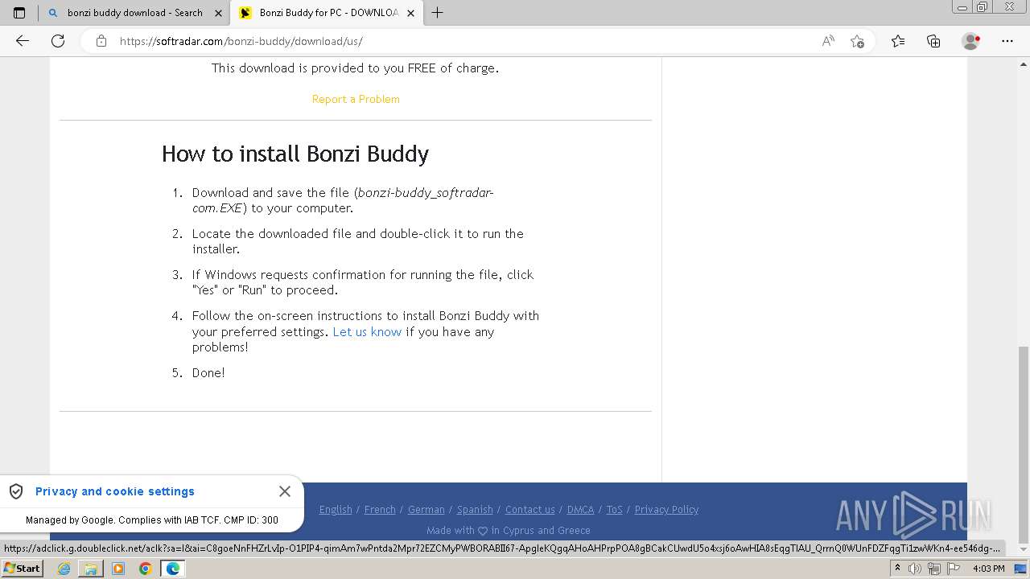Open the DMCA footer link

[580, 510]
